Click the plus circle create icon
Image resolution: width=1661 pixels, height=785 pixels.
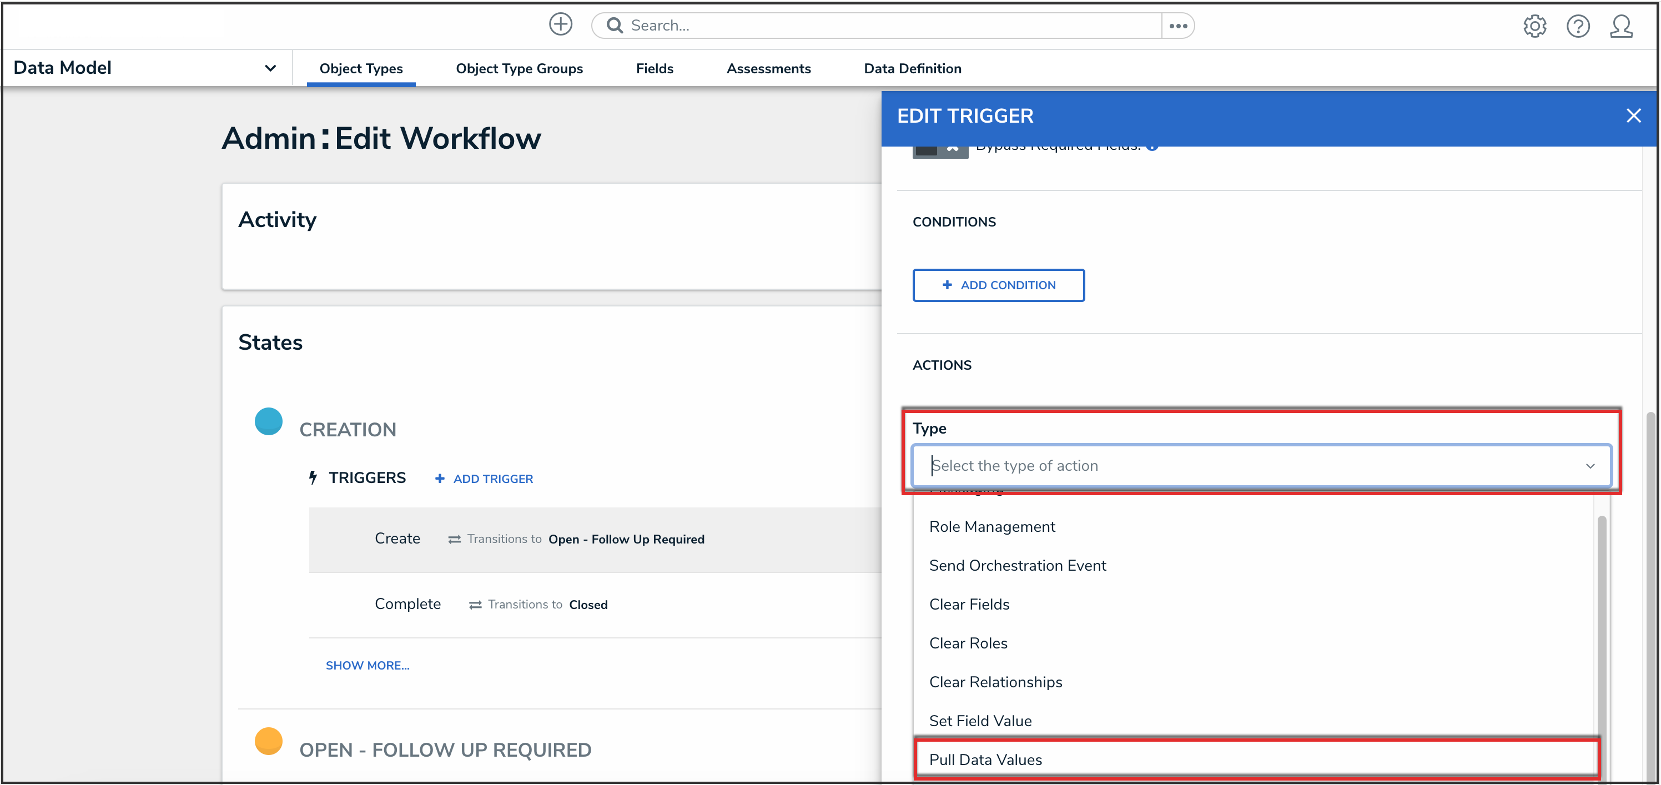[560, 24]
